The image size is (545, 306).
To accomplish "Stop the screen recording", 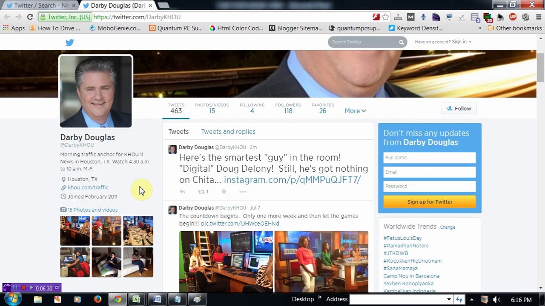I will [x=23, y=288].
